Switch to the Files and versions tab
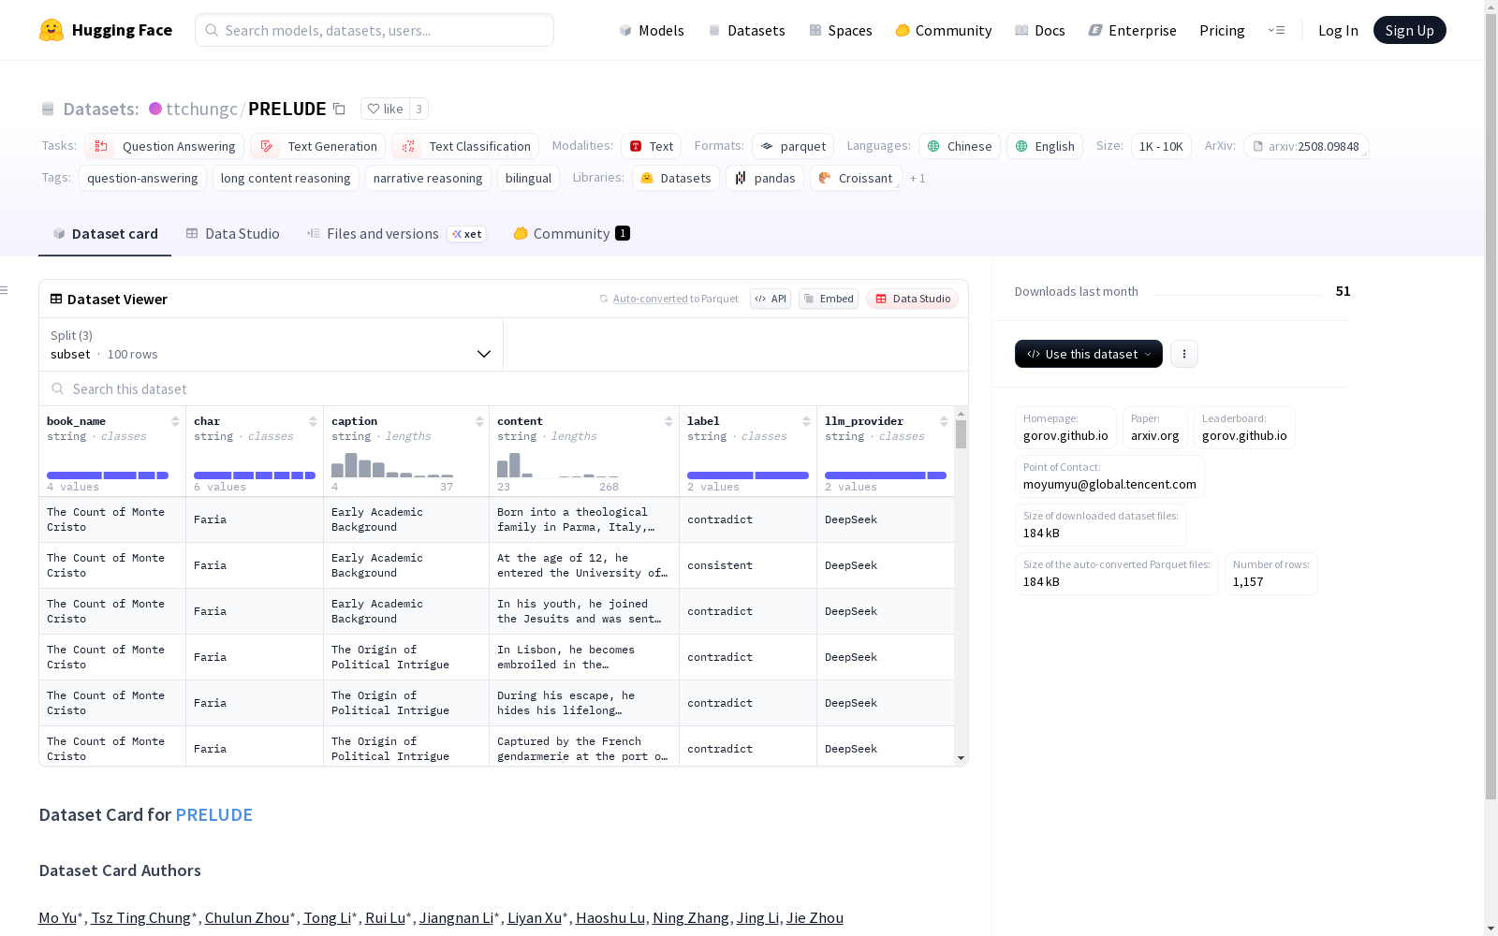 pyautogui.click(x=396, y=234)
